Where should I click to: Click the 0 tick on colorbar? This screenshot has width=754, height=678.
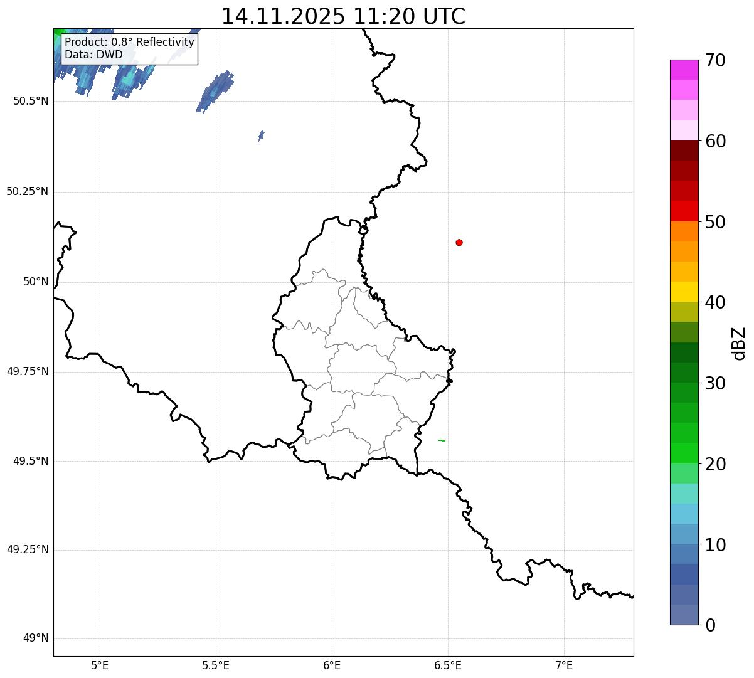point(710,625)
